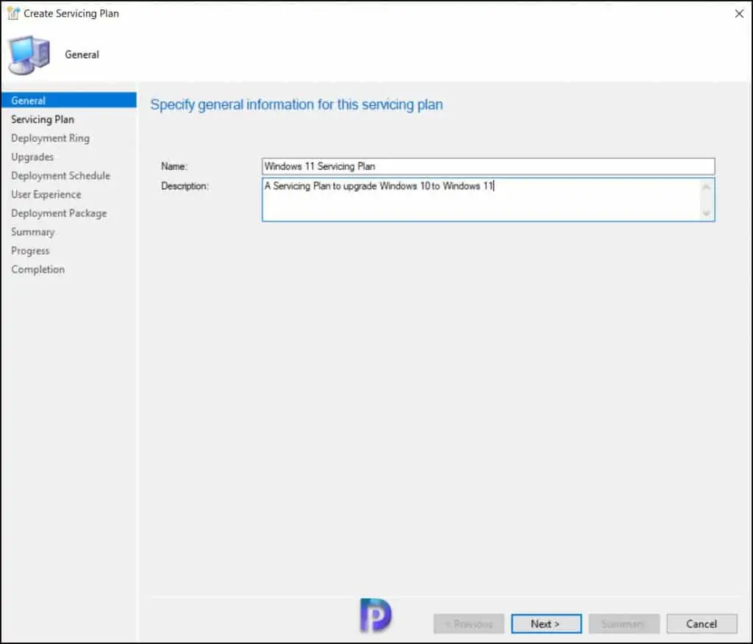Select the Progress step

29,251
